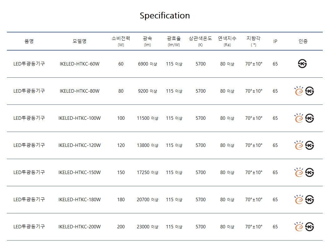329x243 pixels.
Task: Select model name IKELED-HTKC-80W
Action: [x=80, y=91]
